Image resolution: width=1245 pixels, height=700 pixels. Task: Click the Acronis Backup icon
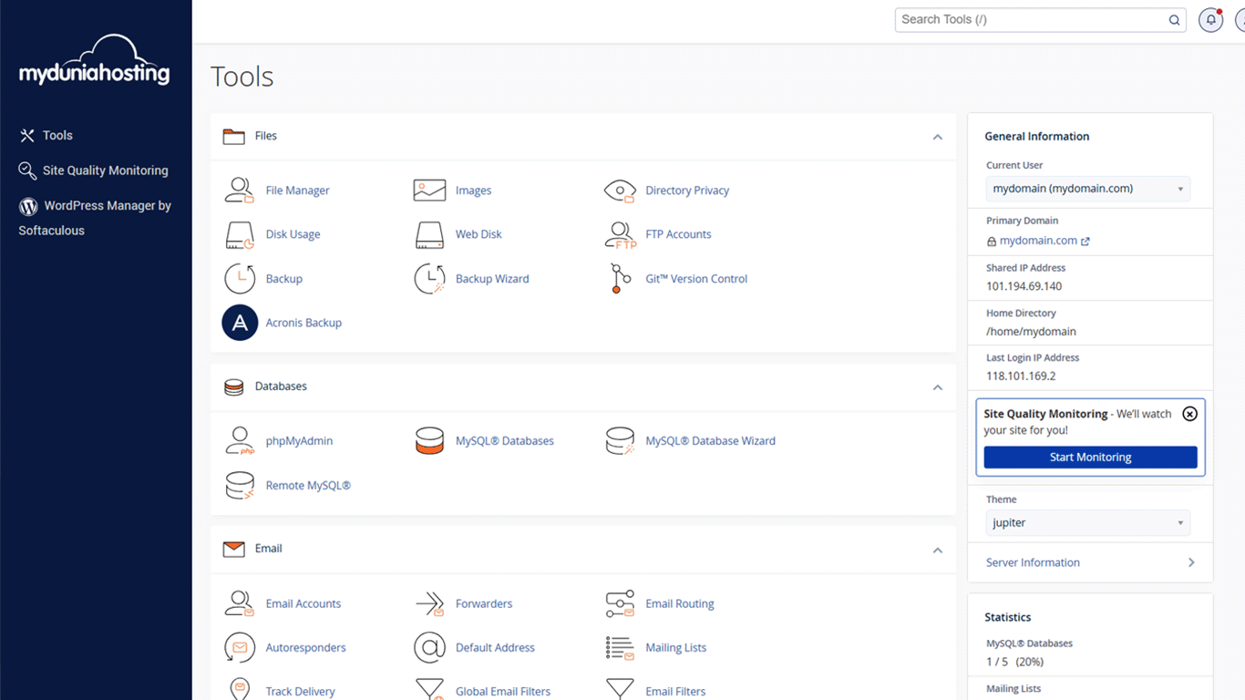click(x=240, y=323)
